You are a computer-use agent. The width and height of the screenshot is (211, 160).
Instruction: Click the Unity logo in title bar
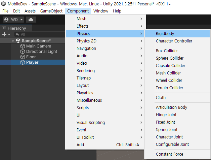(3, 4)
